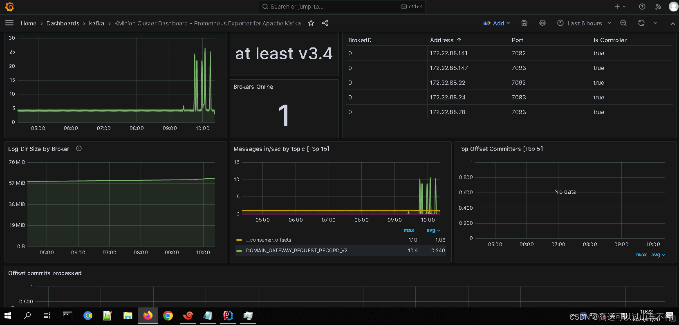Select the address cell 172.22.88.147
This screenshot has height=325, width=679.
coord(449,68)
